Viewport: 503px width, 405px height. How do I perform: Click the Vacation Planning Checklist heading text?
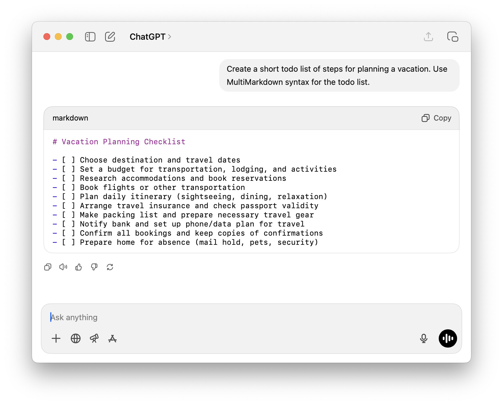(x=123, y=142)
